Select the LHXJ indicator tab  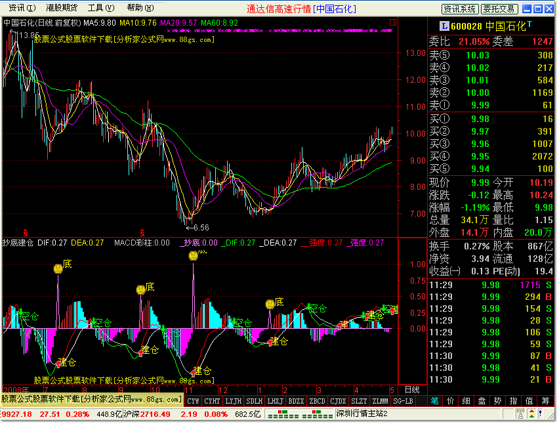[x=276, y=401]
